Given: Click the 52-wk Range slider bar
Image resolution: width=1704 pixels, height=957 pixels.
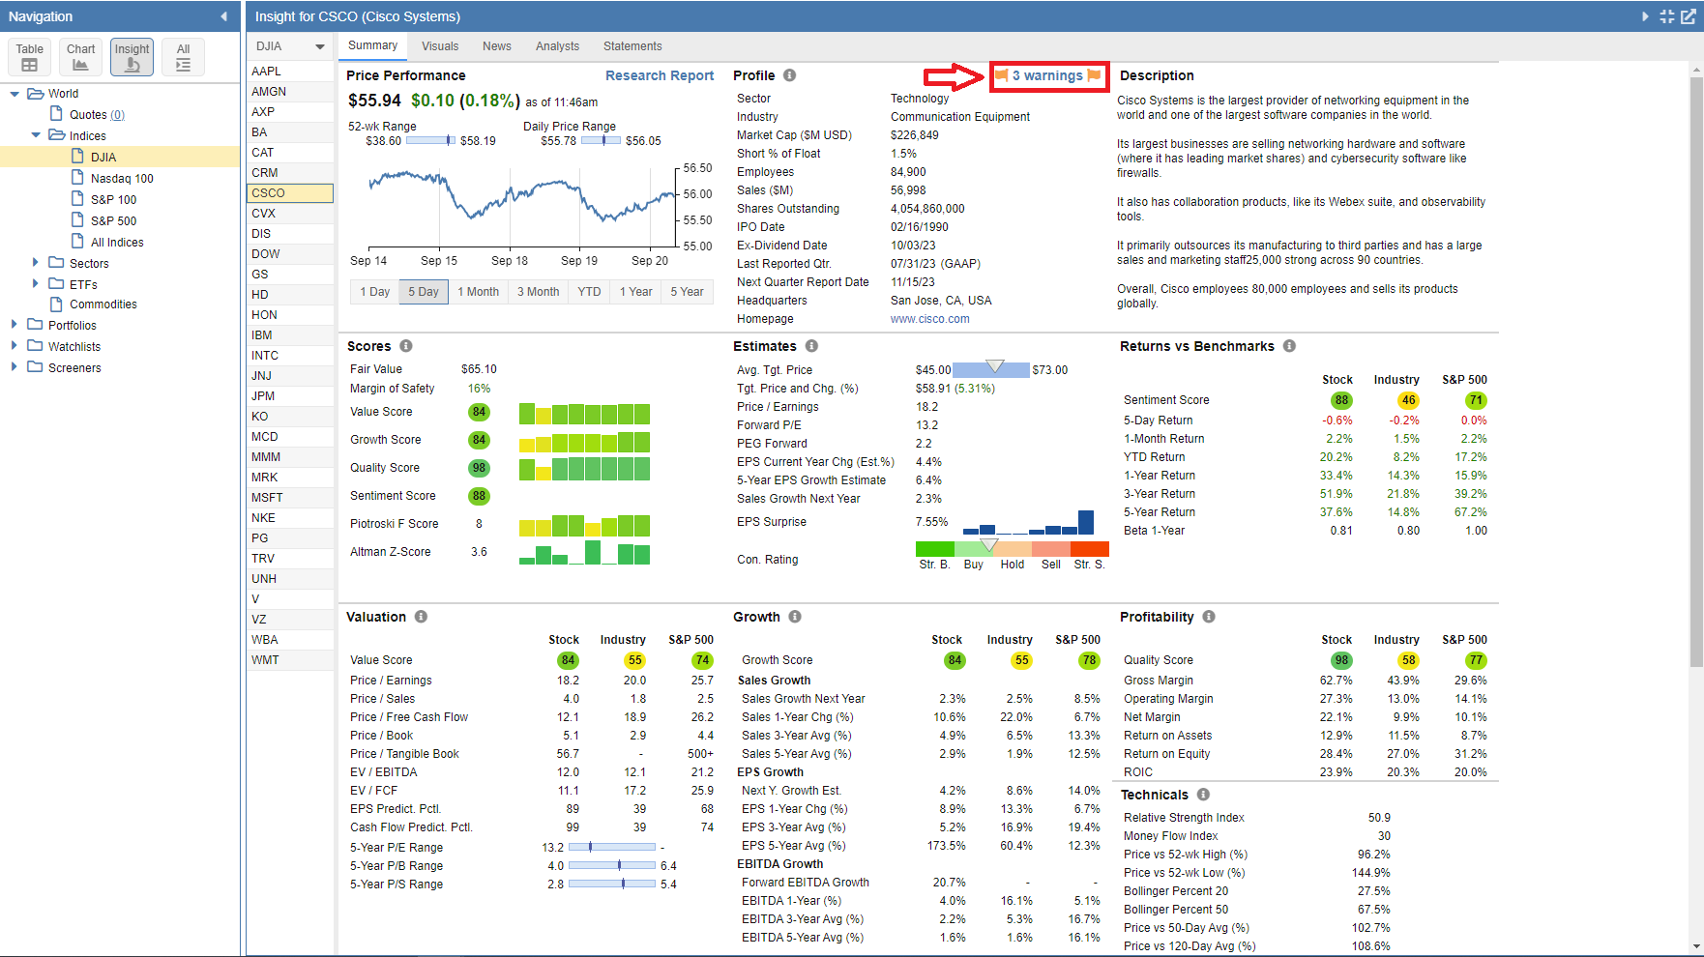Looking at the screenshot, I should [430, 141].
